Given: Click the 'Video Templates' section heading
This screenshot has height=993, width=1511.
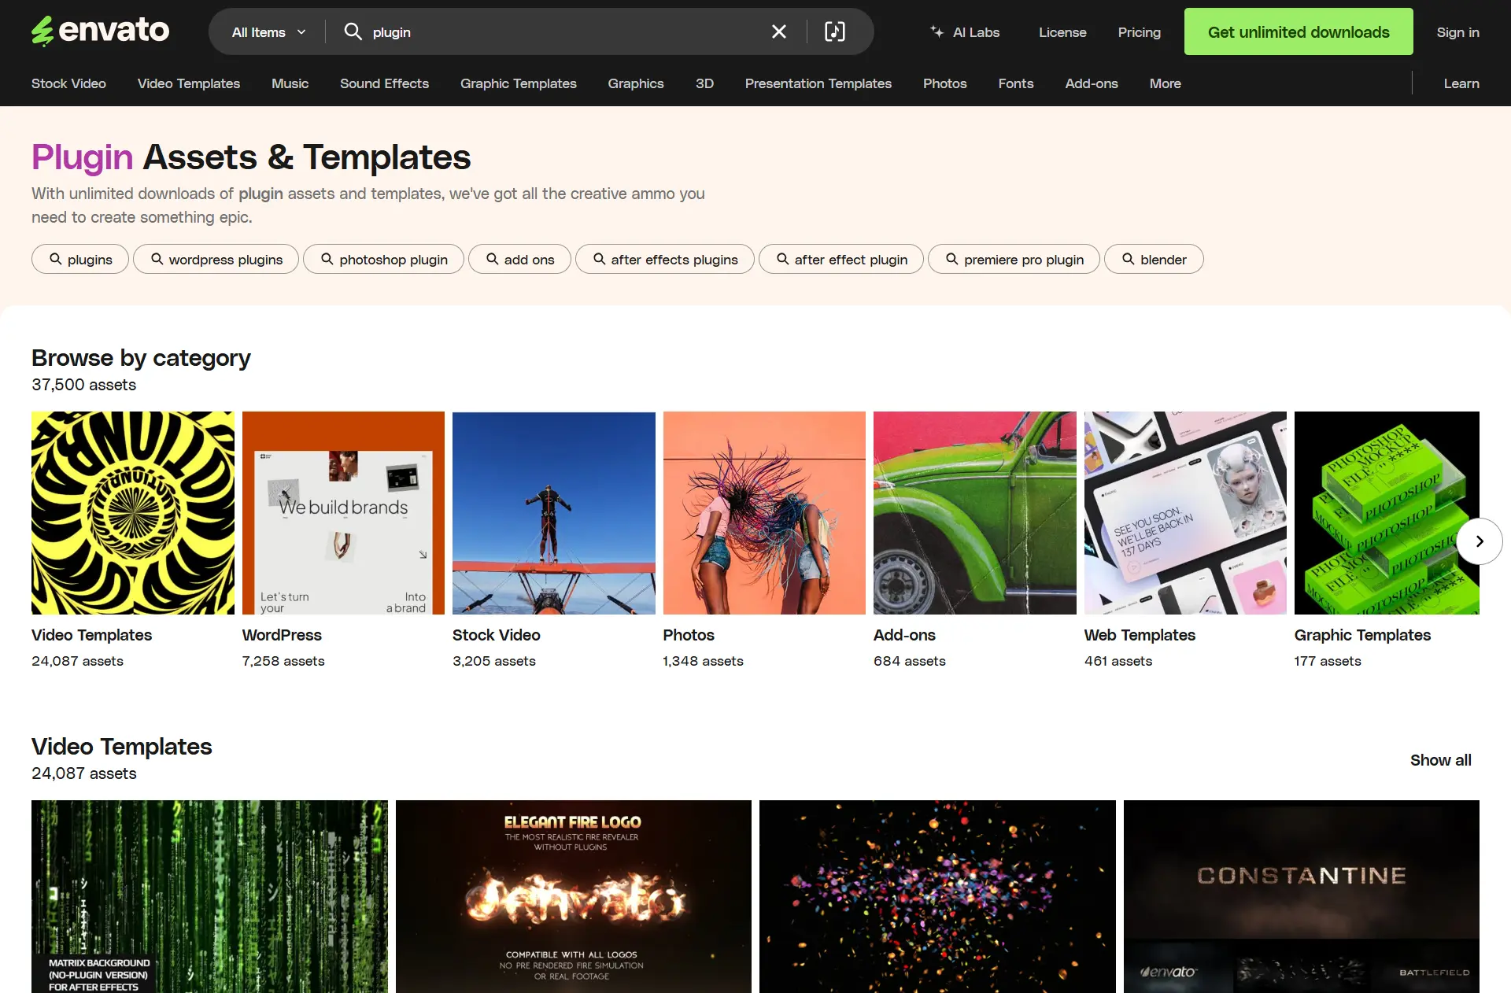Looking at the screenshot, I should click(122, 747).
